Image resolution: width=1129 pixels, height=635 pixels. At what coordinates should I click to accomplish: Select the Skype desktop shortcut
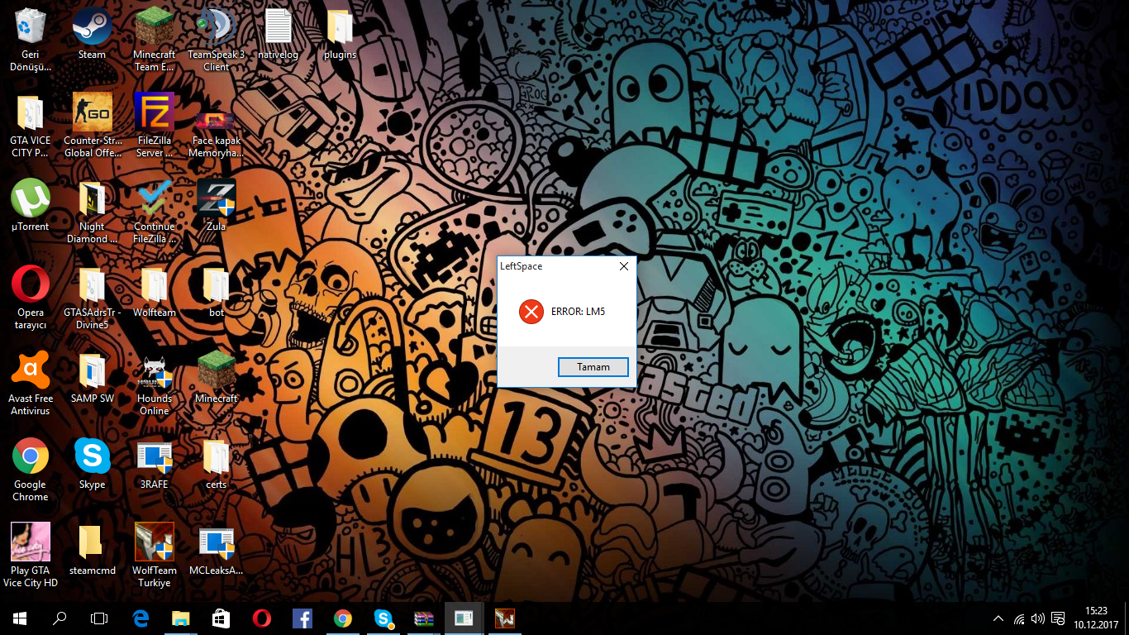click(92, 464)
